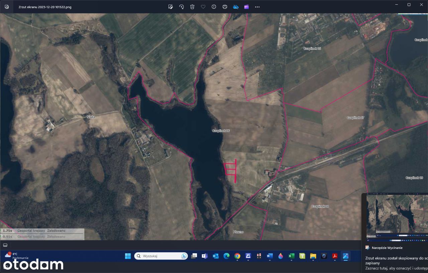Screen dimensions: 428x273
Task: Open the green T app on taskbar
Action: coord(302,256)
